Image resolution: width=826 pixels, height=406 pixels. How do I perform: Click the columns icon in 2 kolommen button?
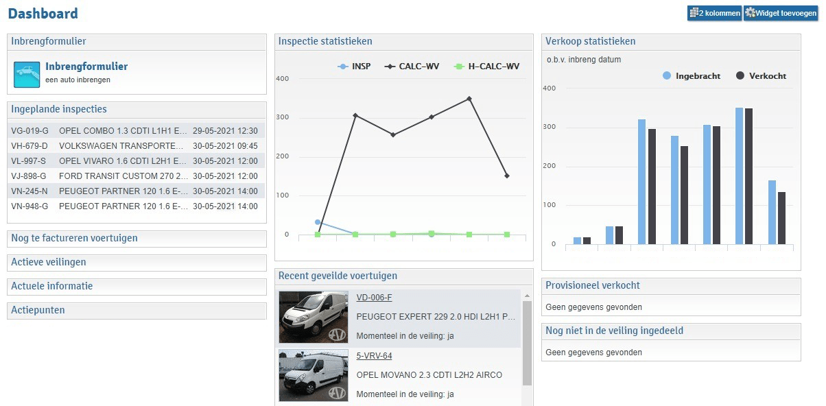pyautogui.click(x=694, y=13)
